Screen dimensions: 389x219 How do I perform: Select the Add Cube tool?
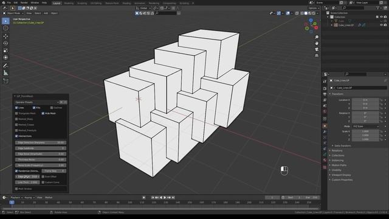pos(5,81)
